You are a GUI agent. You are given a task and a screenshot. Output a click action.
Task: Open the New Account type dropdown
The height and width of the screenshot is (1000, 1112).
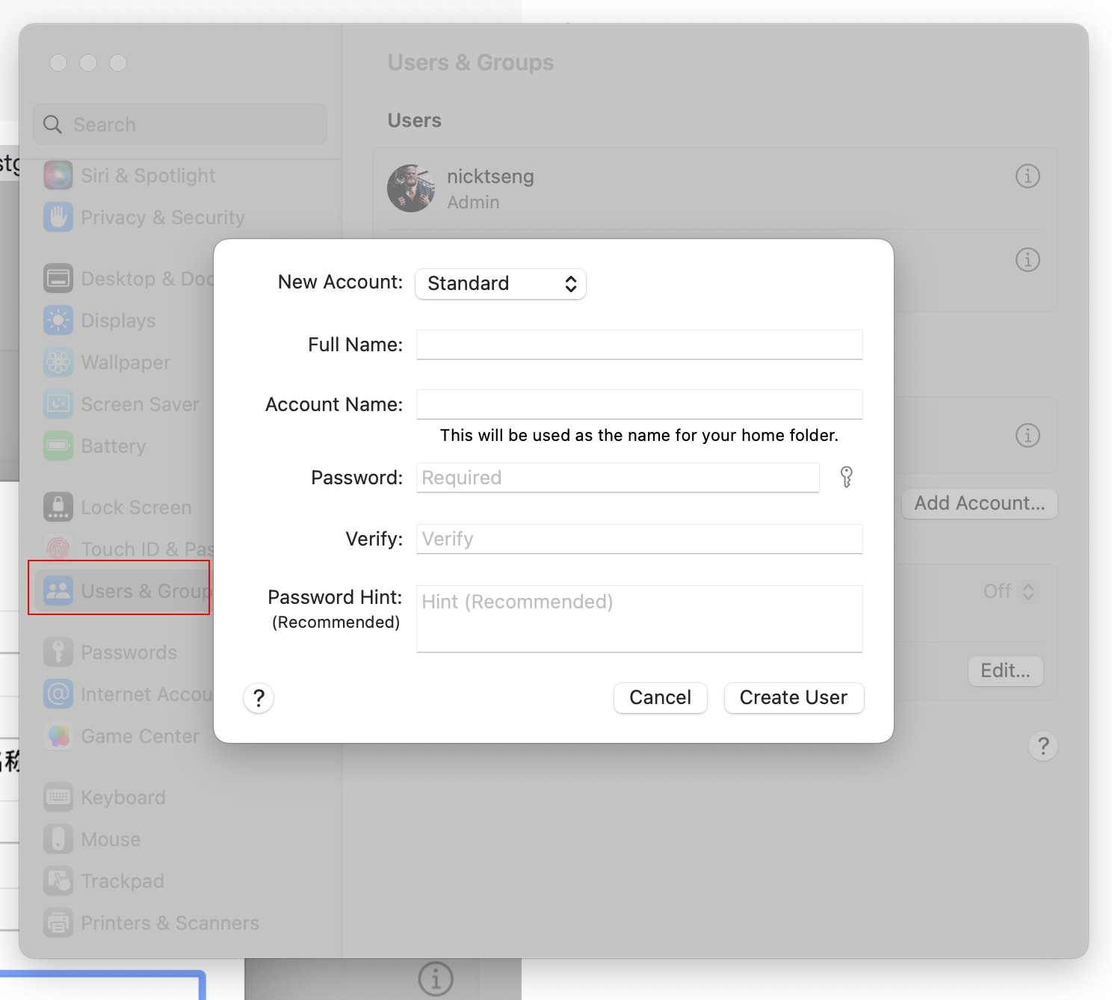[x=501, y=284]
